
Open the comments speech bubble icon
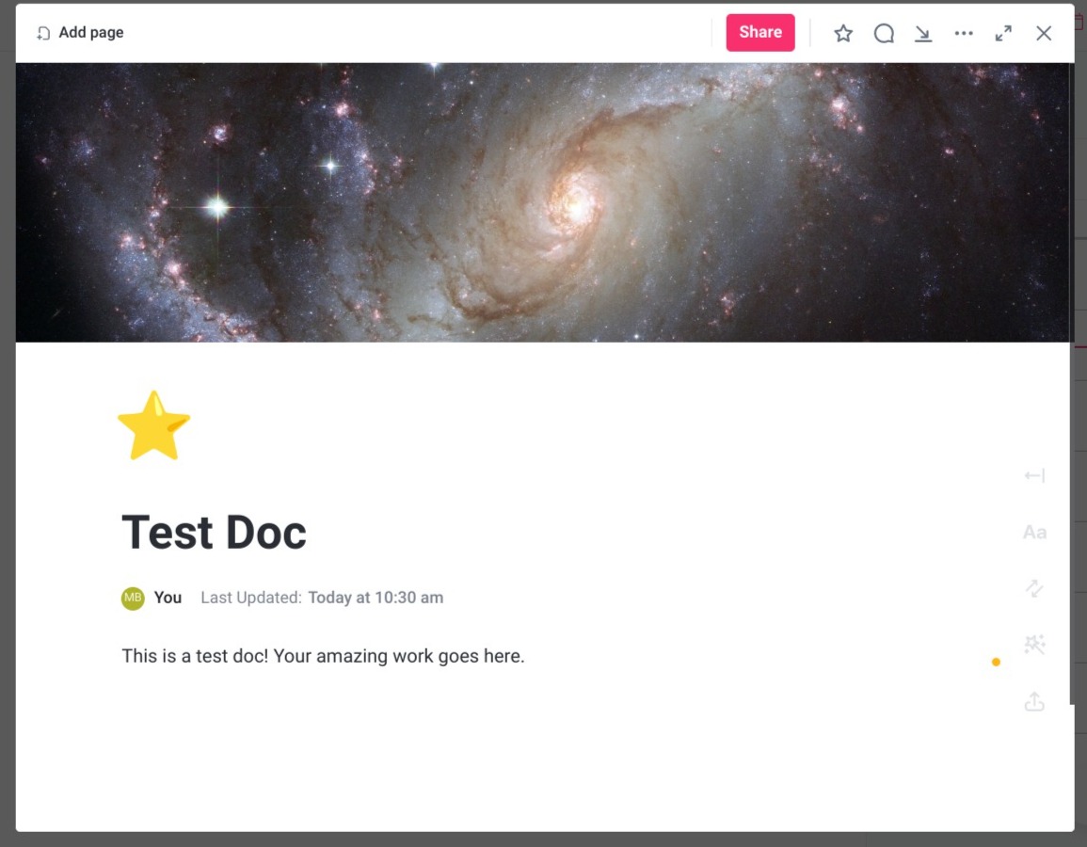tap(883, 33)
